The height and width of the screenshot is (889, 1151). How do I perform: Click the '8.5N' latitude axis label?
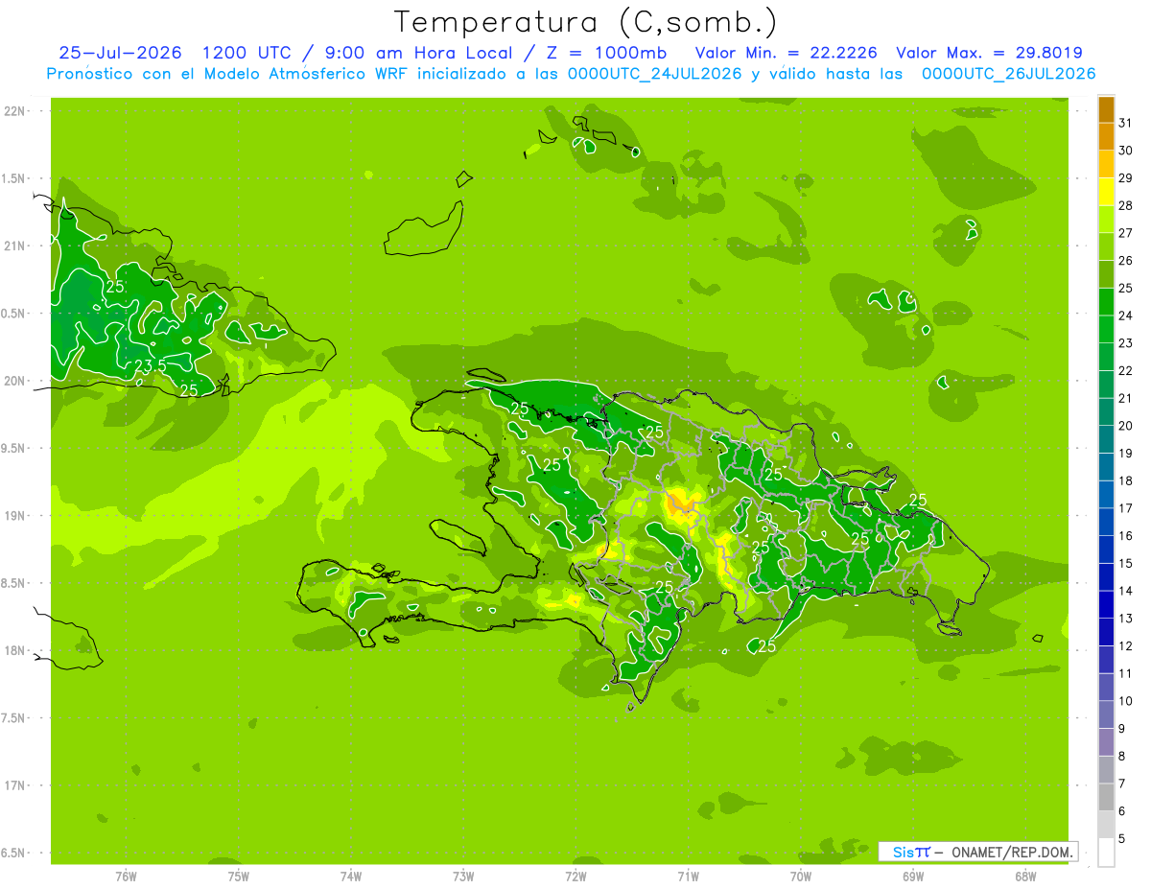point(13,583)
